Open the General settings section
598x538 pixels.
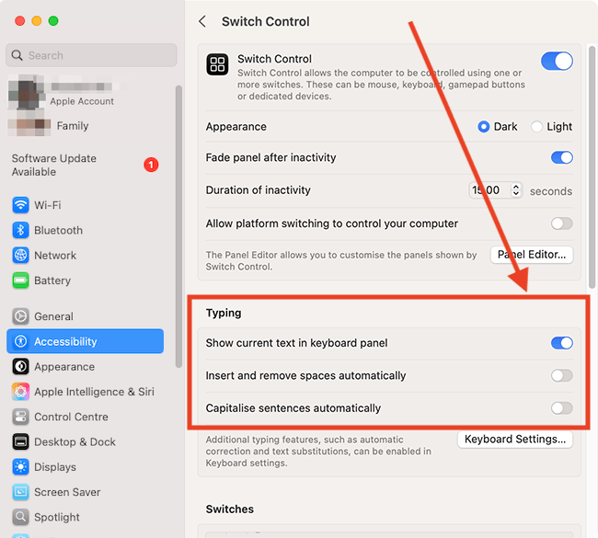coord(53,316)
